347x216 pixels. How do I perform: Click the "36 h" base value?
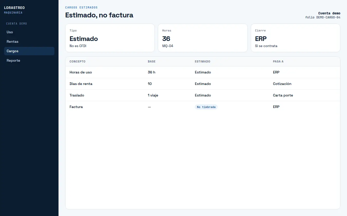[151, 72]
